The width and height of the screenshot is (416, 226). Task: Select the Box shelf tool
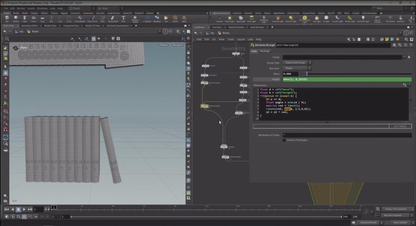(x=7, y=19)
